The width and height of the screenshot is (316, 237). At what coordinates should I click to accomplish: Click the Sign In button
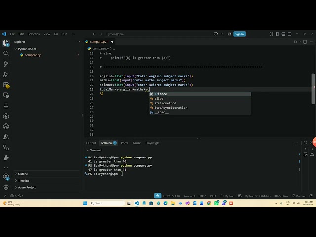pos(239,34)
